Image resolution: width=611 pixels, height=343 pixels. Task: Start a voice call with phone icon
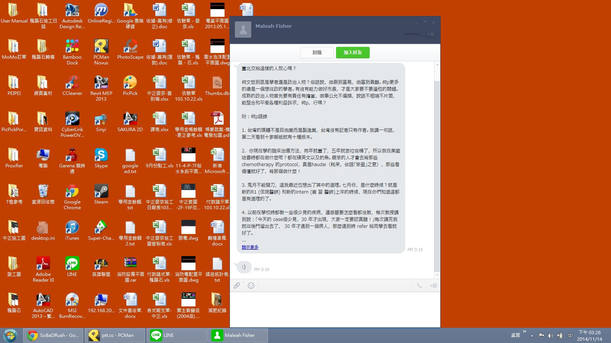(x=419, y=285)
